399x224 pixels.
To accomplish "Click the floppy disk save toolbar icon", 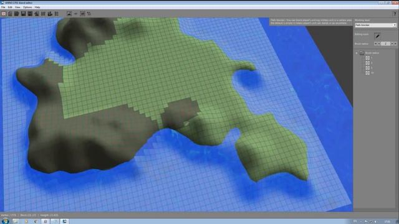I will coord(24,14).
